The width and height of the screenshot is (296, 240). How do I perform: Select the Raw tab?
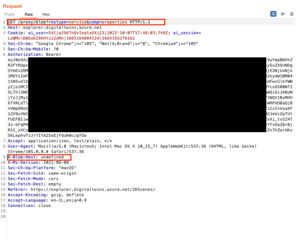pyautogui.click(x=29, y=14)
